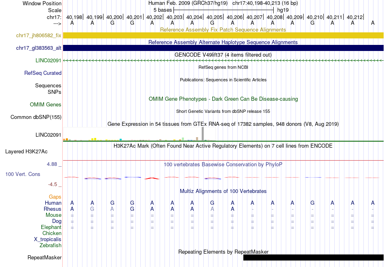
Task: Click the 40,208 position tick on ruler
Action: [275, 17]
